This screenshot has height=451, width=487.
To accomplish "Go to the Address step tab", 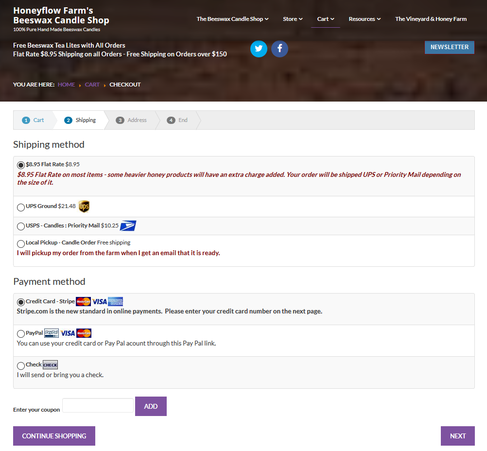I will pos(131,120).
